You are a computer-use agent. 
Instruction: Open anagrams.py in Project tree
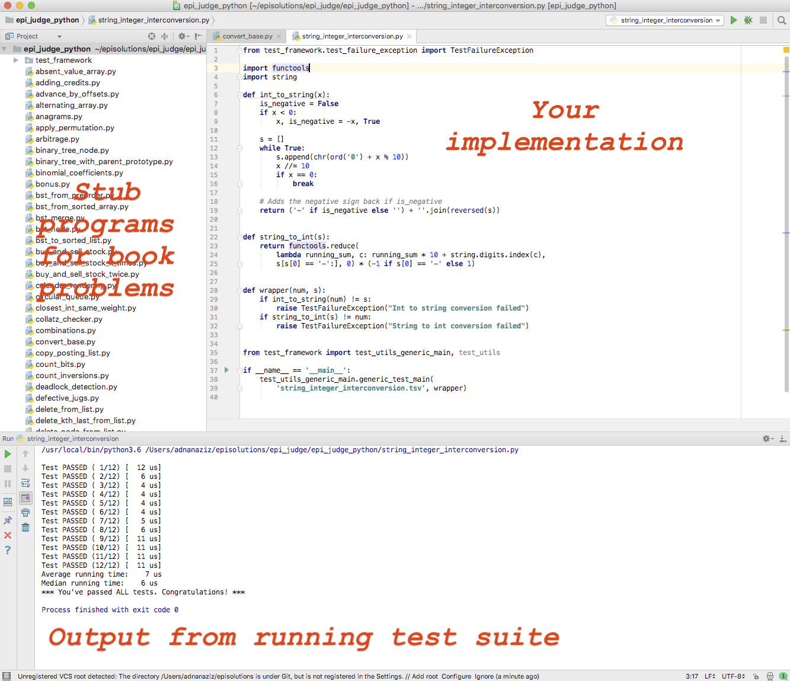tap(59, 117)
